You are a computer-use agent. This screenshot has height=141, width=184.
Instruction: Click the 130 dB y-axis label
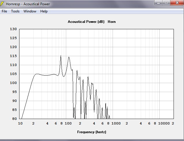(x=13, y=29)
